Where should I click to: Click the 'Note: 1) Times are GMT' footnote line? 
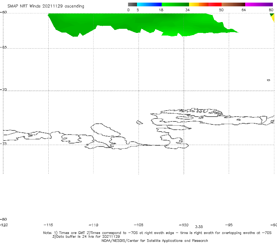click(x=157, y=233)
